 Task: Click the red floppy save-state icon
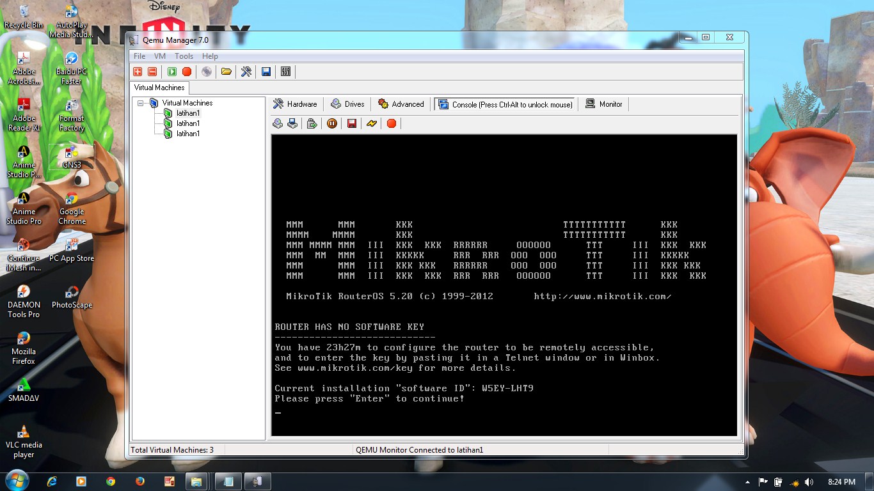[351, 123]
